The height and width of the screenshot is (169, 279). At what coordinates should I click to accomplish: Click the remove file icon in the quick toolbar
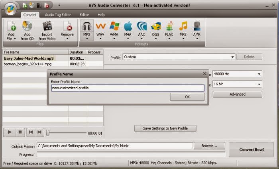click(x=47, y=6)
